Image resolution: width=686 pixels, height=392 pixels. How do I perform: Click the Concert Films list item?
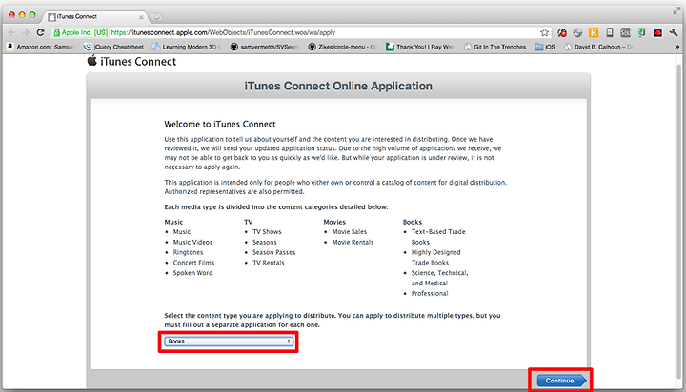tap(193, 263)
